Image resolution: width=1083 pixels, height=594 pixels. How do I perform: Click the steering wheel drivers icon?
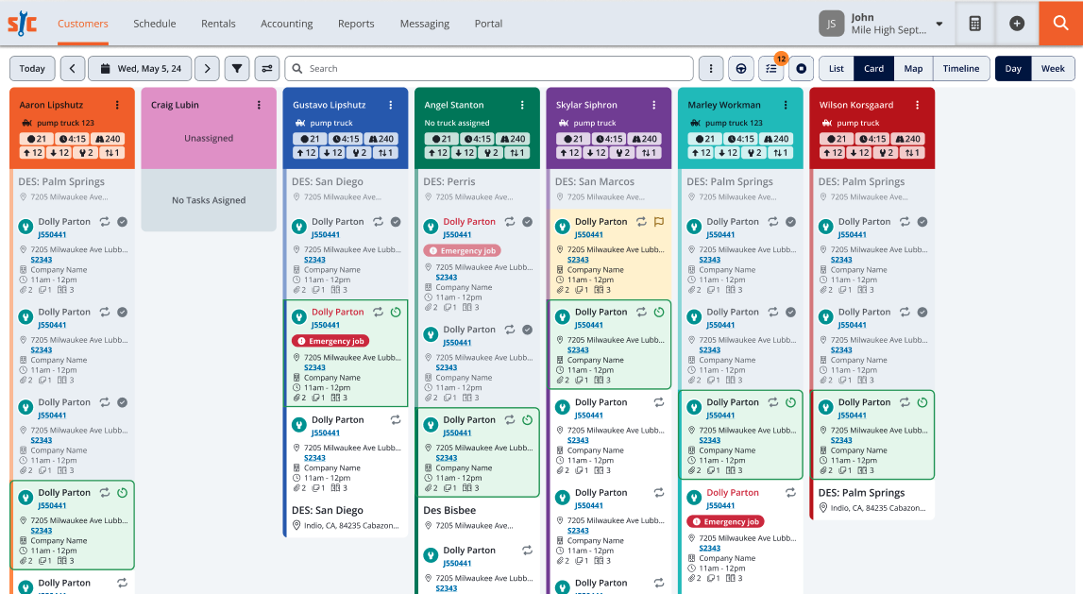click(741, 68)
